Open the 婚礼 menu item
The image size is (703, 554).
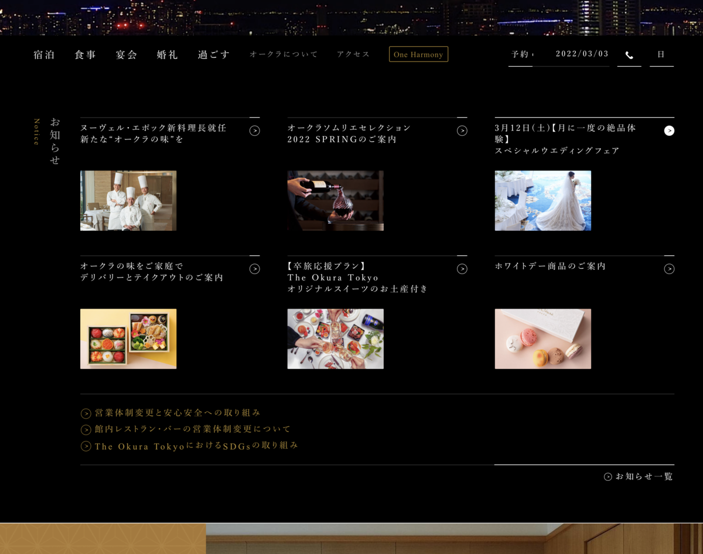pyautogui.click(x=167, y=54)
